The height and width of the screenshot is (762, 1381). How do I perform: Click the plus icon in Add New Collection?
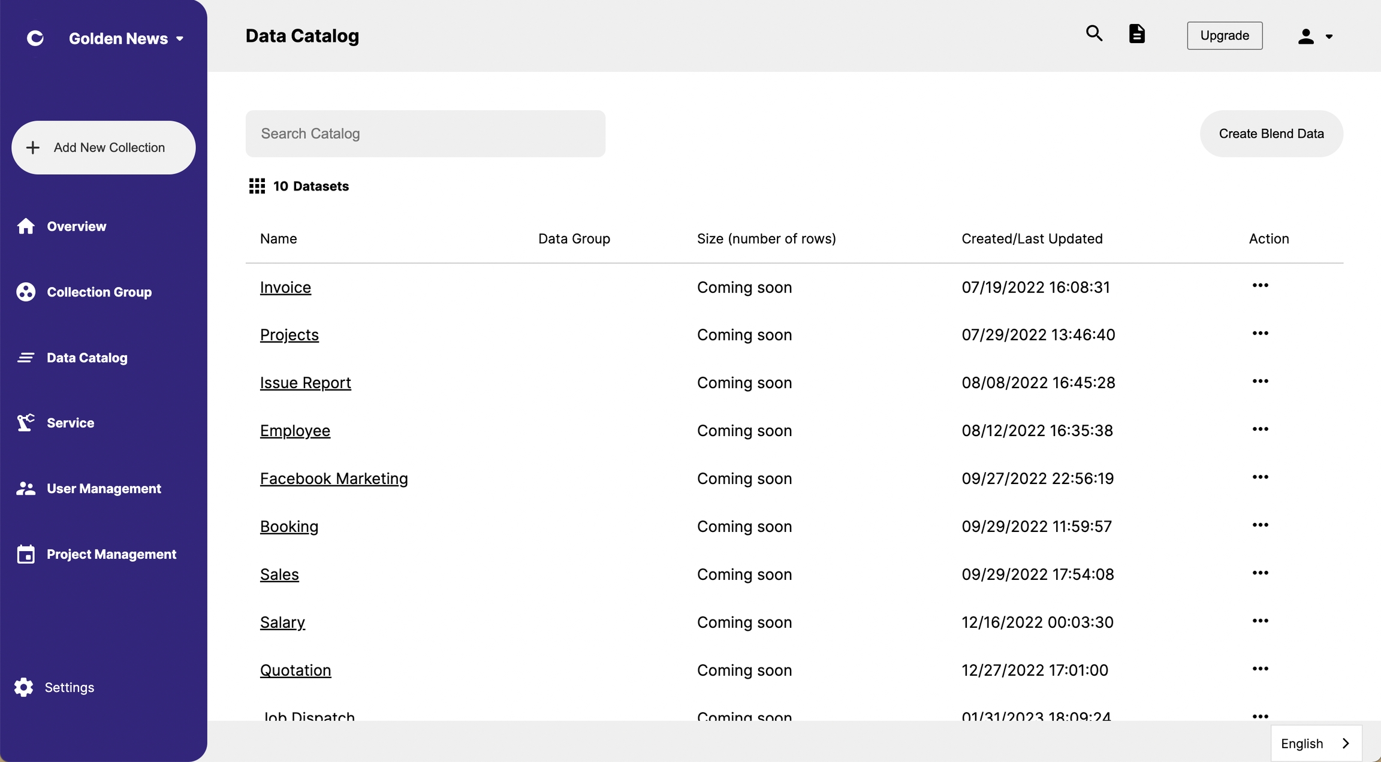tap(33, 147)
